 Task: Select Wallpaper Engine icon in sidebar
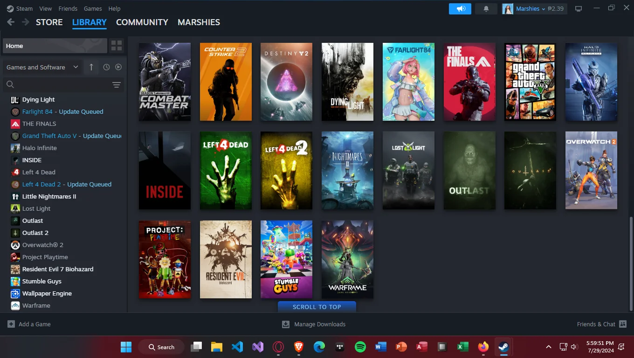click(x=15, y=293)
